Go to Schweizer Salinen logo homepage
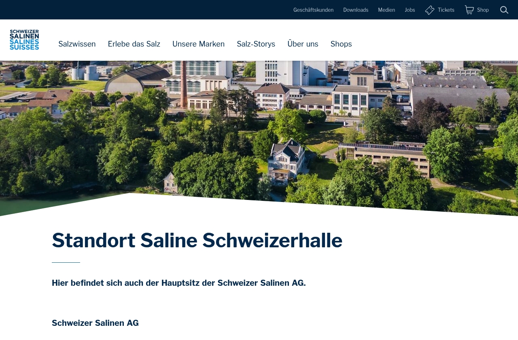518x340 pixels. pos(24,40)
